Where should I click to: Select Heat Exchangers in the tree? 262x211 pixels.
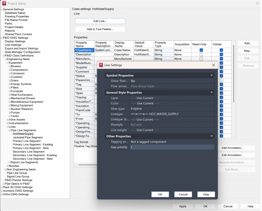(x=22, y=95)
